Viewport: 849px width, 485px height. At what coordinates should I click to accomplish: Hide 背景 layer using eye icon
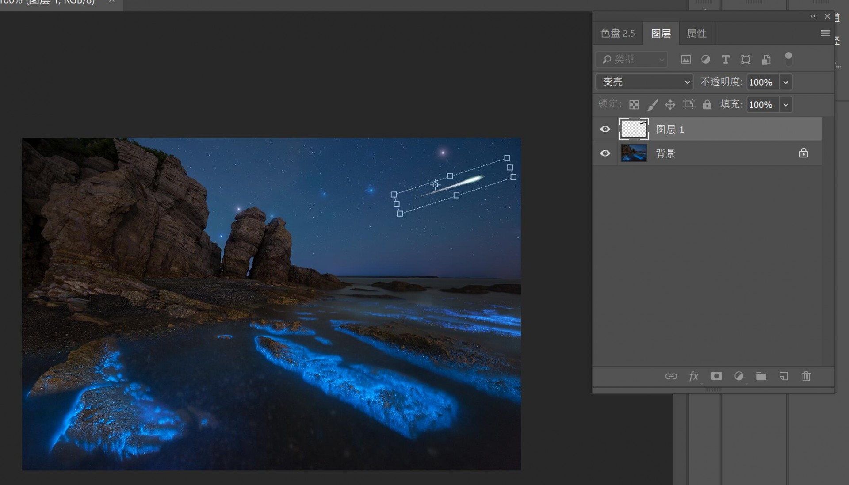click(605, 153)
